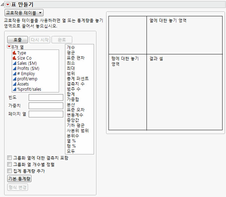Collapse the 표 만들기 outline disclosure triangle
226x197 pixels.
(2, 5)
